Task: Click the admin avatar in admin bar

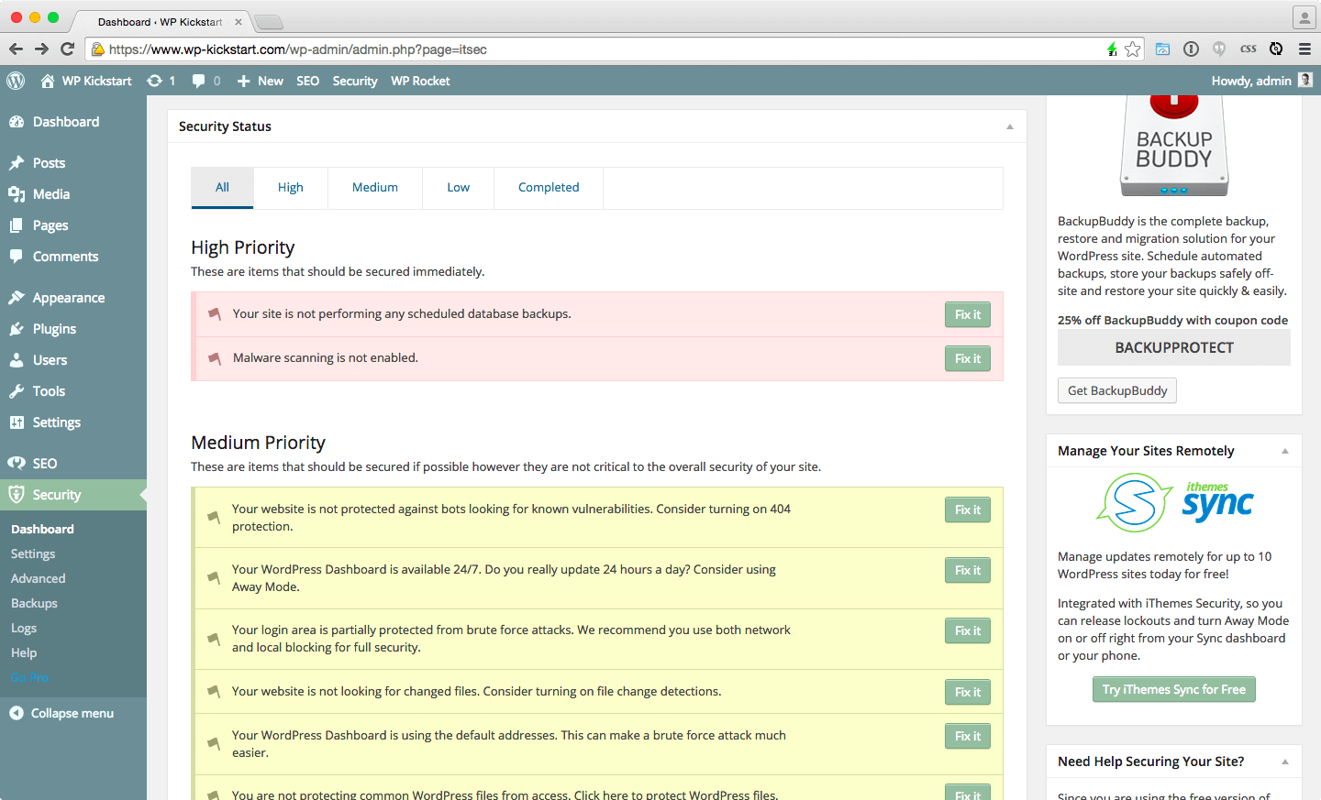Action: pyautogui.click(x=1305, y=81)
